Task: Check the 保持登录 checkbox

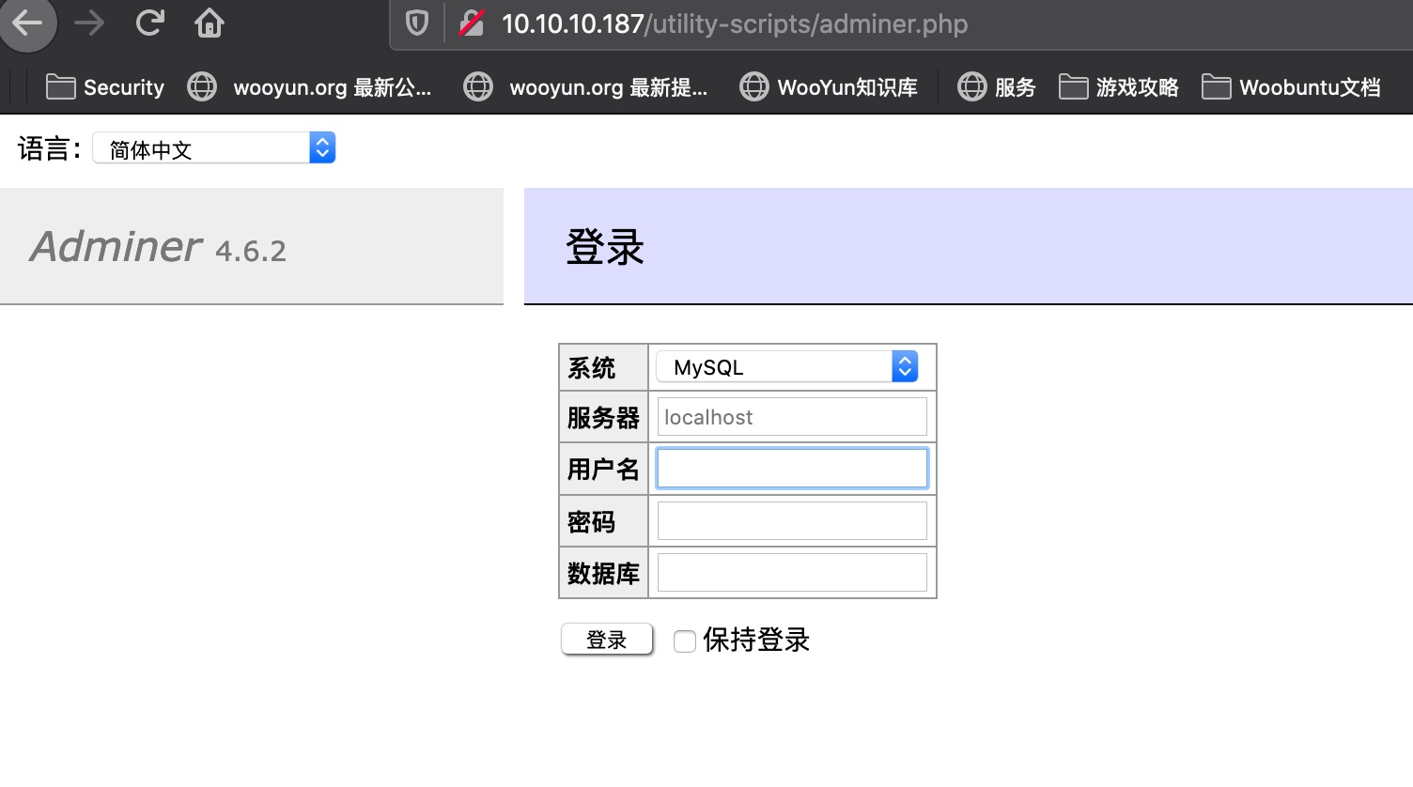Action: 685,640
